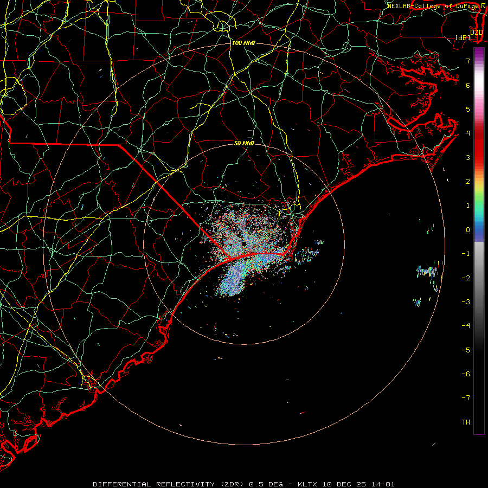Click the -1 value on the dB scale

coord(466,254)
